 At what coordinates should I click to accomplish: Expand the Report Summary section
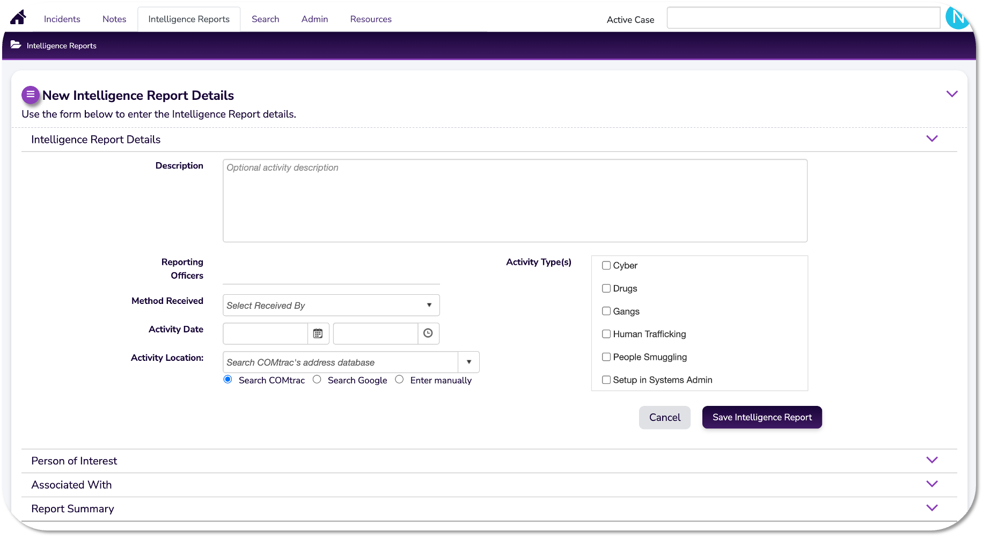point(931,508)
